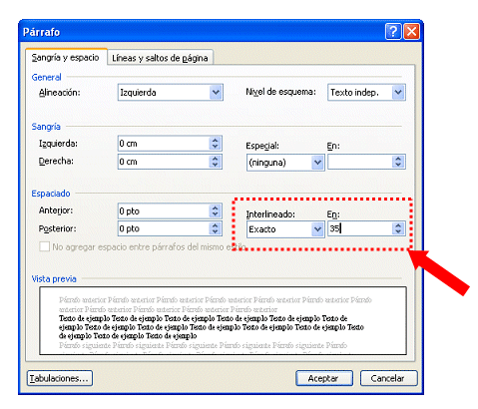Decrease the Derecha indent spinner down arrow

coord(216,165)
